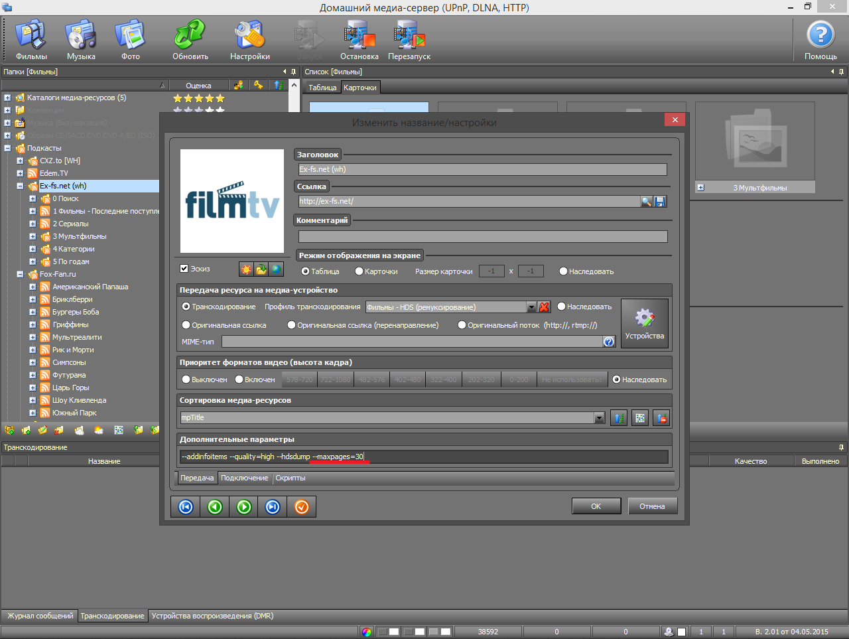The height and width of the screenshot is (639, 849).
Task: Click the Устройства devices button
Action: (x=644, y=323)
